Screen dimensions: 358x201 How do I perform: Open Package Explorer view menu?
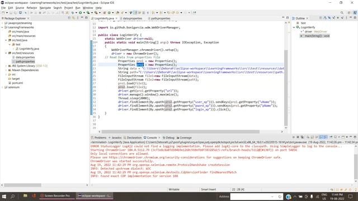pyautogui.click(x=78, y=18)
